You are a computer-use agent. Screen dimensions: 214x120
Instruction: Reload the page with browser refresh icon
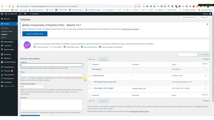pyautogui.click(x=10, y=6)
